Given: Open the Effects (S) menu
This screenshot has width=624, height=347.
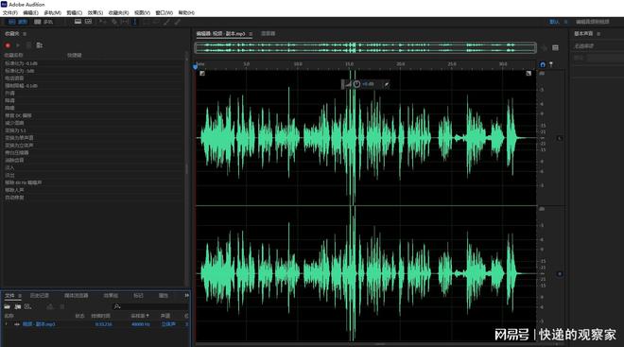Looking at the screenshot, I should coord(95,12).
